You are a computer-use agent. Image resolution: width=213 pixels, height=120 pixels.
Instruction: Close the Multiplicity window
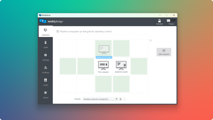(174, 15)
